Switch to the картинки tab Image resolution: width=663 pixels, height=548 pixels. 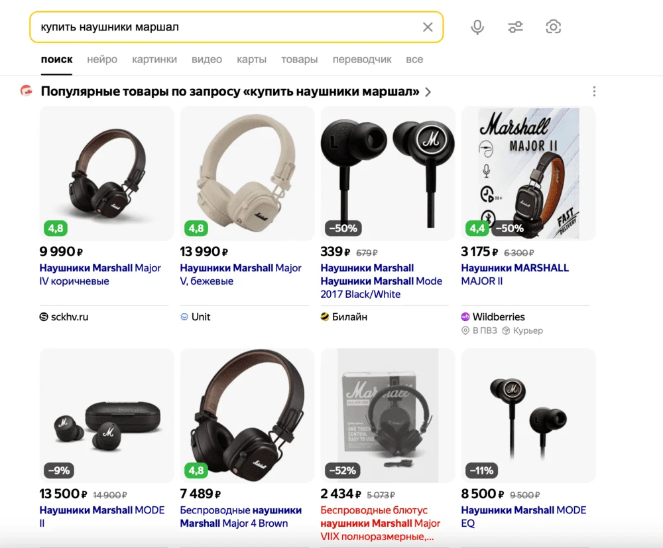154,60
